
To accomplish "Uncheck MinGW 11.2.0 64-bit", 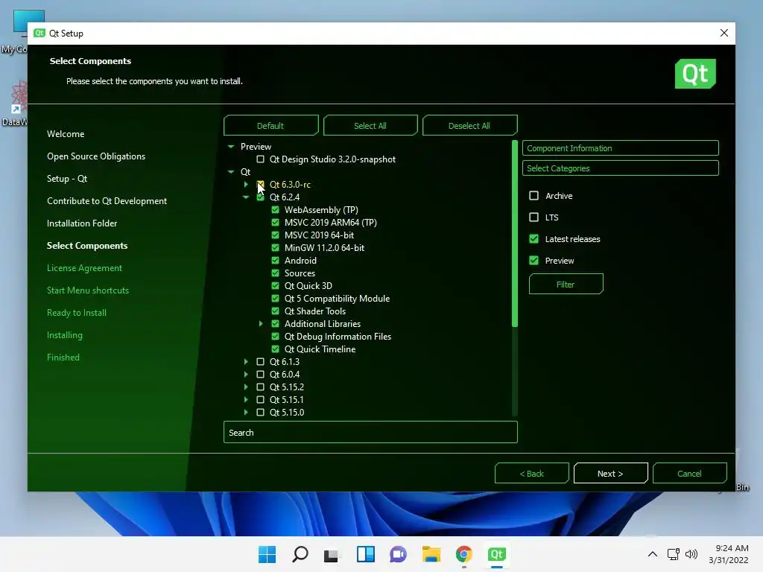I will [x=275, y=247].
